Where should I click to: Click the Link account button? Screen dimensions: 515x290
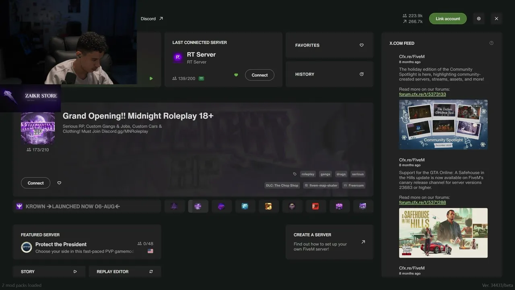pos(448,19)
